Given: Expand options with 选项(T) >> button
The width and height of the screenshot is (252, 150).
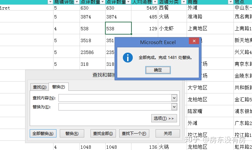Looking at the screenshot, I should pos(164,118).
